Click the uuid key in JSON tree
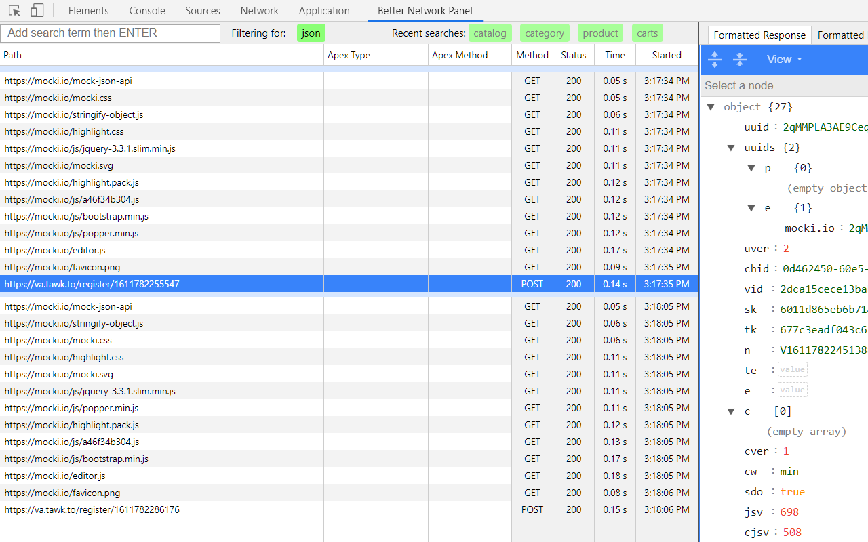The image size is (868, 542). pyautogui.click(x=757, y=127)
